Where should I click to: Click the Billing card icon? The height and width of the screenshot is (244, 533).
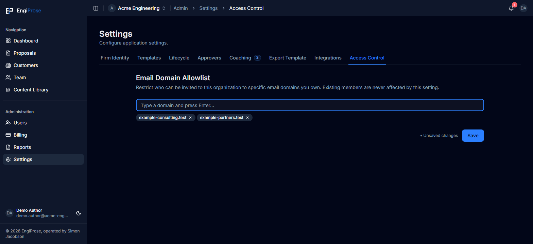pyautogui.click(x=8, y=135)
